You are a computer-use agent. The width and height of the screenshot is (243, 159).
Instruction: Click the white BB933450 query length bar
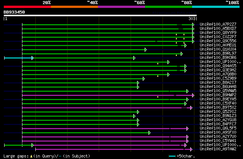[100, 15]
